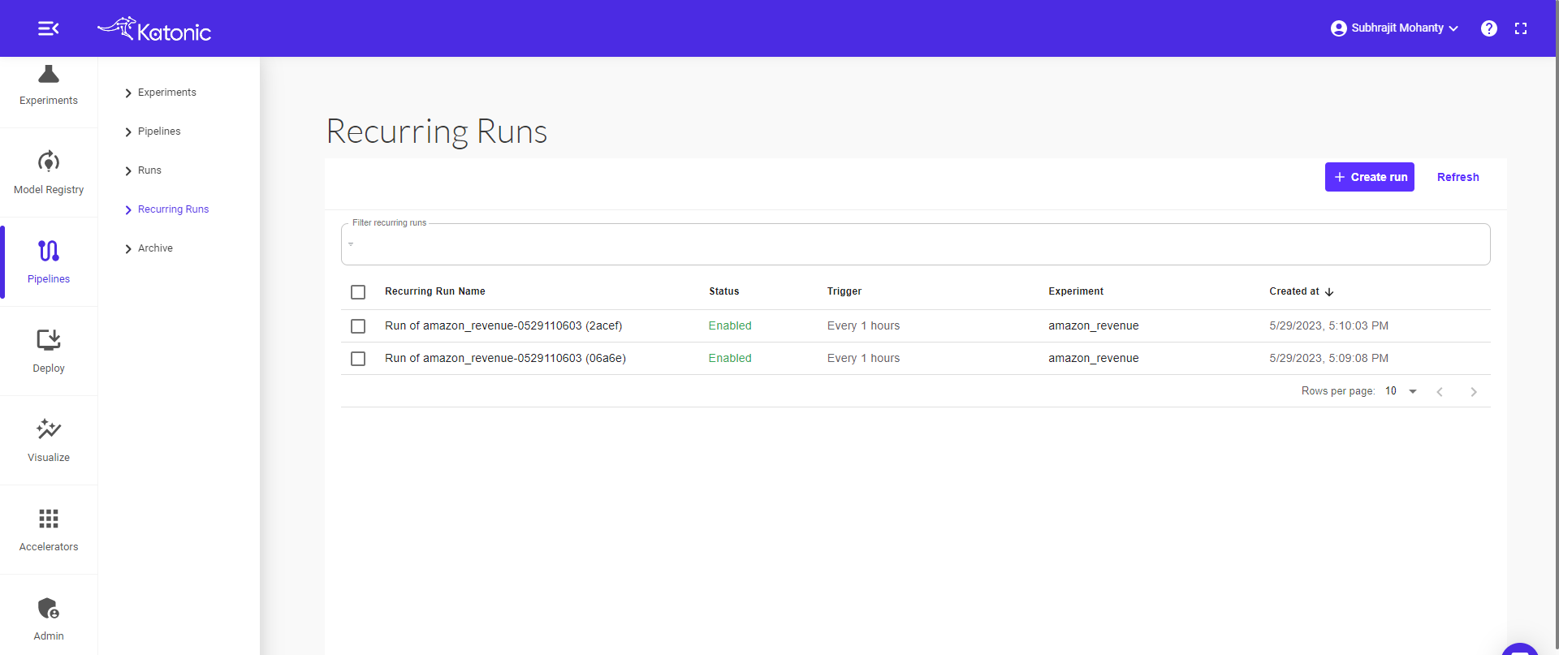The image size is (1559, 655).
Task: Open the Accelerators grid icon
Action: [x=49, y=518]
